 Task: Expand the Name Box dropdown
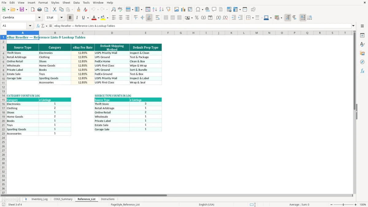pos(30,26)
